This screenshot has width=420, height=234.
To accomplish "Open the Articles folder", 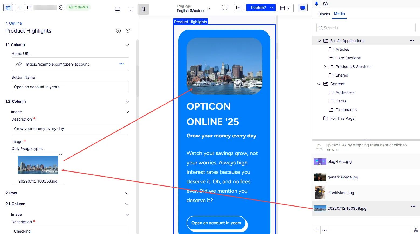I will (x=342, y=49).
